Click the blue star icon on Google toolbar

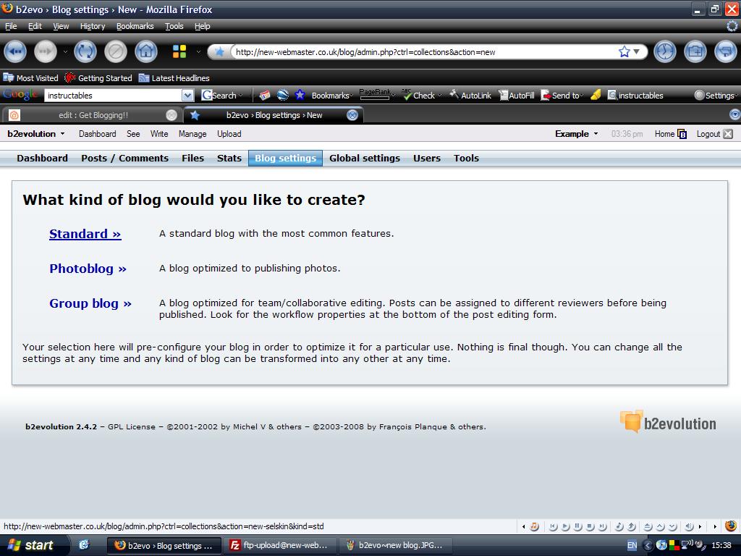click(x=300, y=95)
